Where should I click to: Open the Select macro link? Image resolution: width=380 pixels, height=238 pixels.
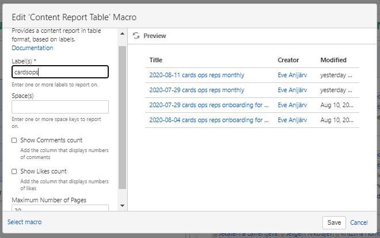coord(25,222)
